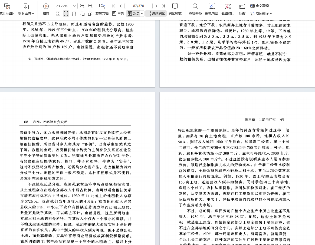Click the Rotate Document (旋转文档) icon
The height and width of the screenshot is (245, 315).
(102, 6)
